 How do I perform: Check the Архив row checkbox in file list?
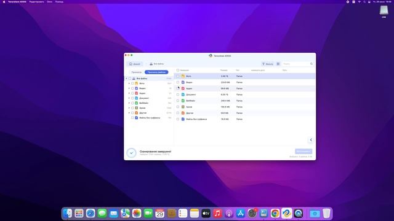(x=178, y=107)
